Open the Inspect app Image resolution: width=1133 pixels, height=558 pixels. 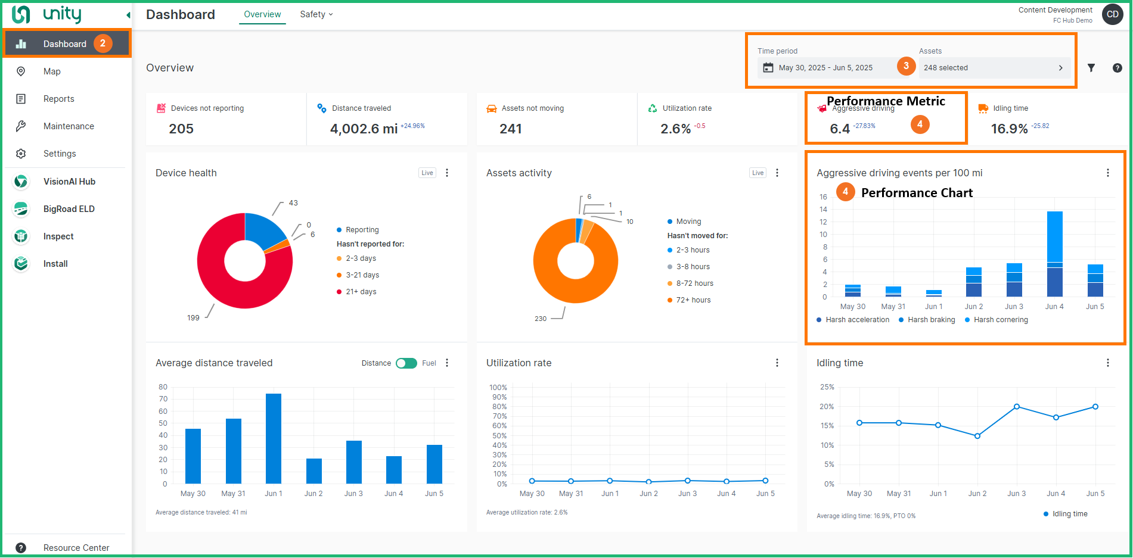[x=58, y=236]
